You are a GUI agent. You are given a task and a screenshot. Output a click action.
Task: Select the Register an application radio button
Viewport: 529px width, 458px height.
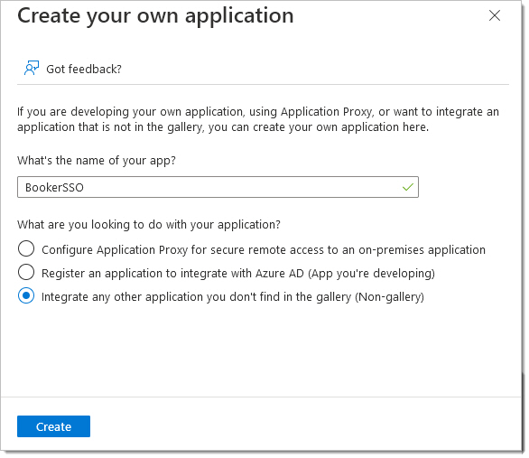[x=26, y=273]
